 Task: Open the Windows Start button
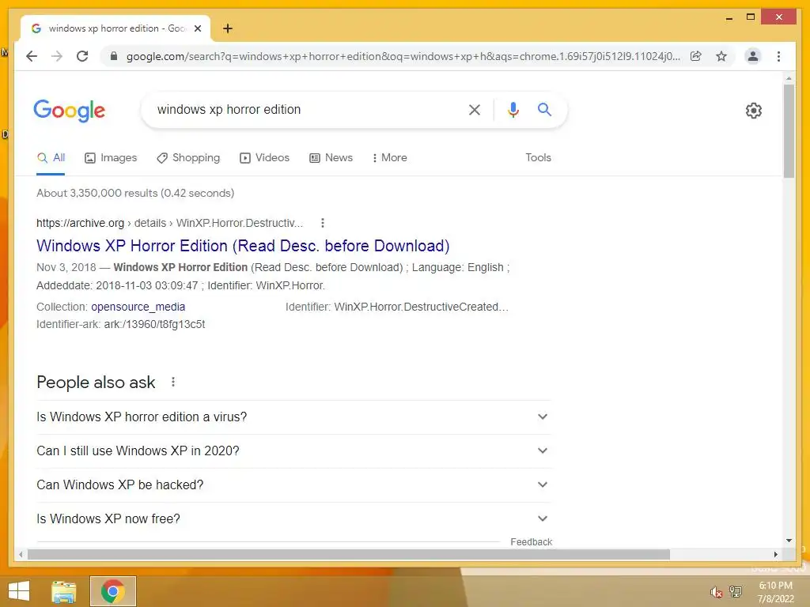tap(19, 591)
